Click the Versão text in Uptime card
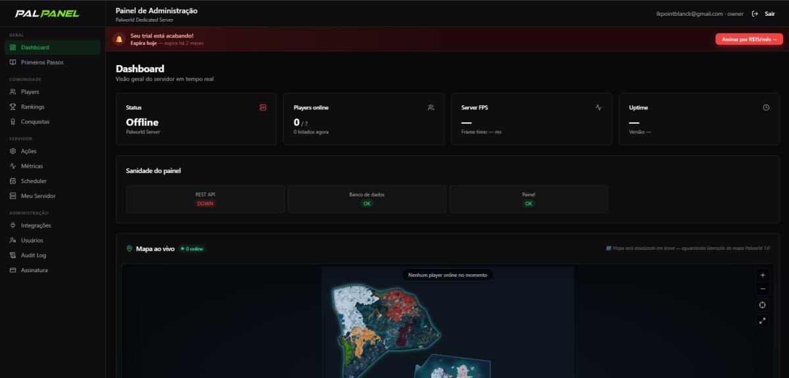 [640, 132]
